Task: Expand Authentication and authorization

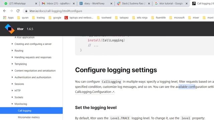Action: pyautogui.click(x=12, y=77)
